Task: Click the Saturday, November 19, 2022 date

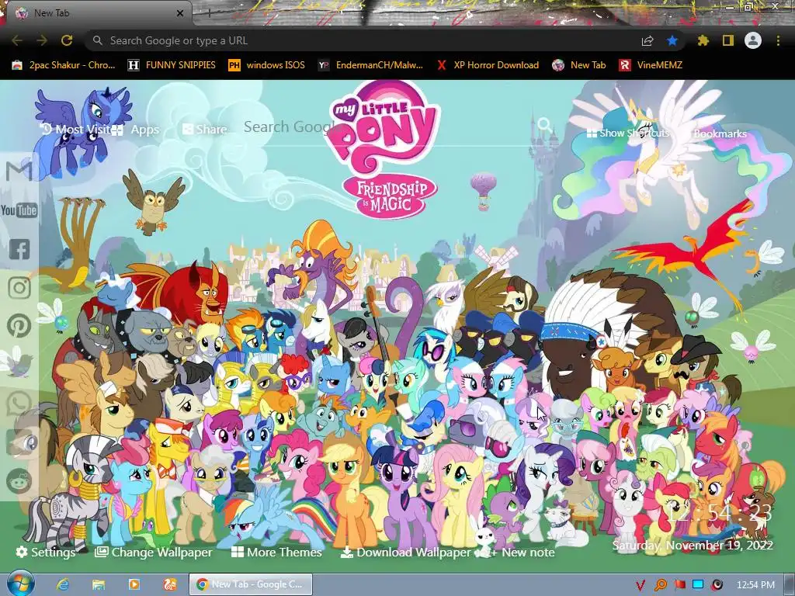Action: click(x=693, y=546)
